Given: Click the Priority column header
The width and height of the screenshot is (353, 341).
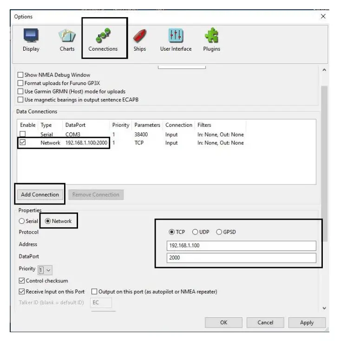Looking at the screenshot, I should [121, 125].
